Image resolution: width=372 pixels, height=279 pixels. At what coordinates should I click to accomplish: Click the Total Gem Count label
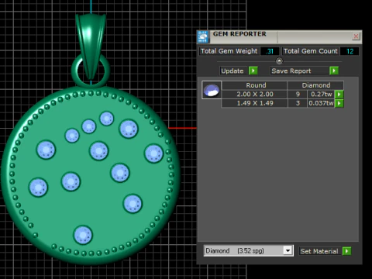(x=311, y=51)
